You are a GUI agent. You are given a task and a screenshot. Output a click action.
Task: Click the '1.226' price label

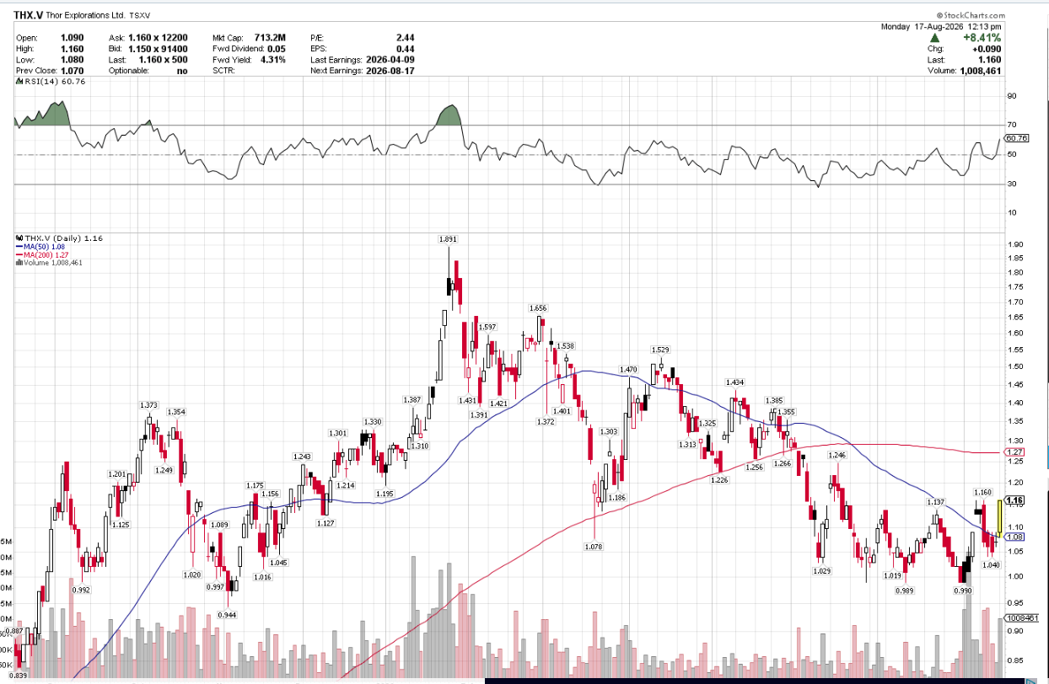719,480
